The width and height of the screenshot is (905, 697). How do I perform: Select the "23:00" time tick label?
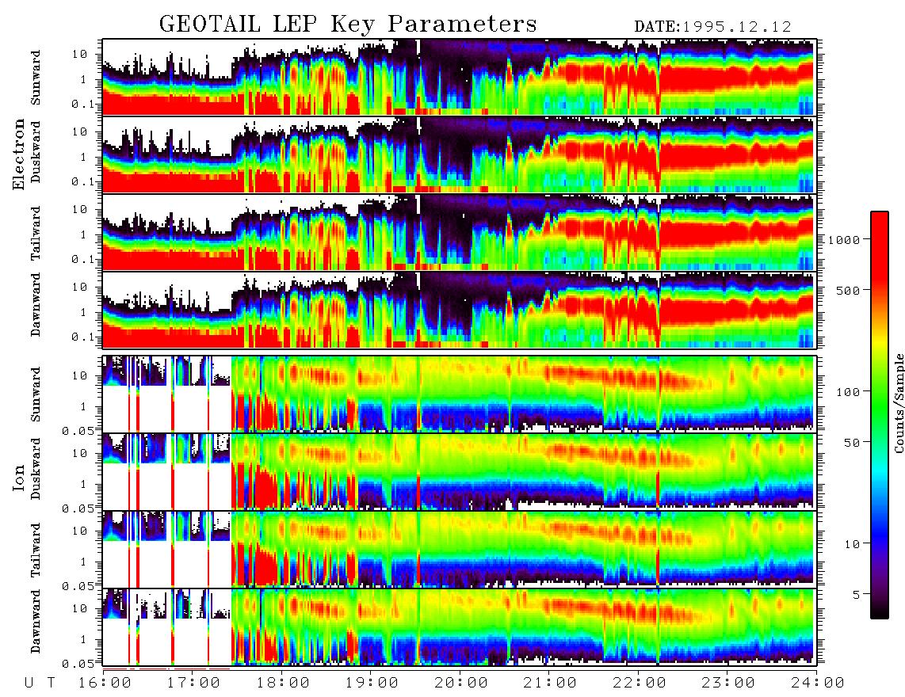(727, 684)
